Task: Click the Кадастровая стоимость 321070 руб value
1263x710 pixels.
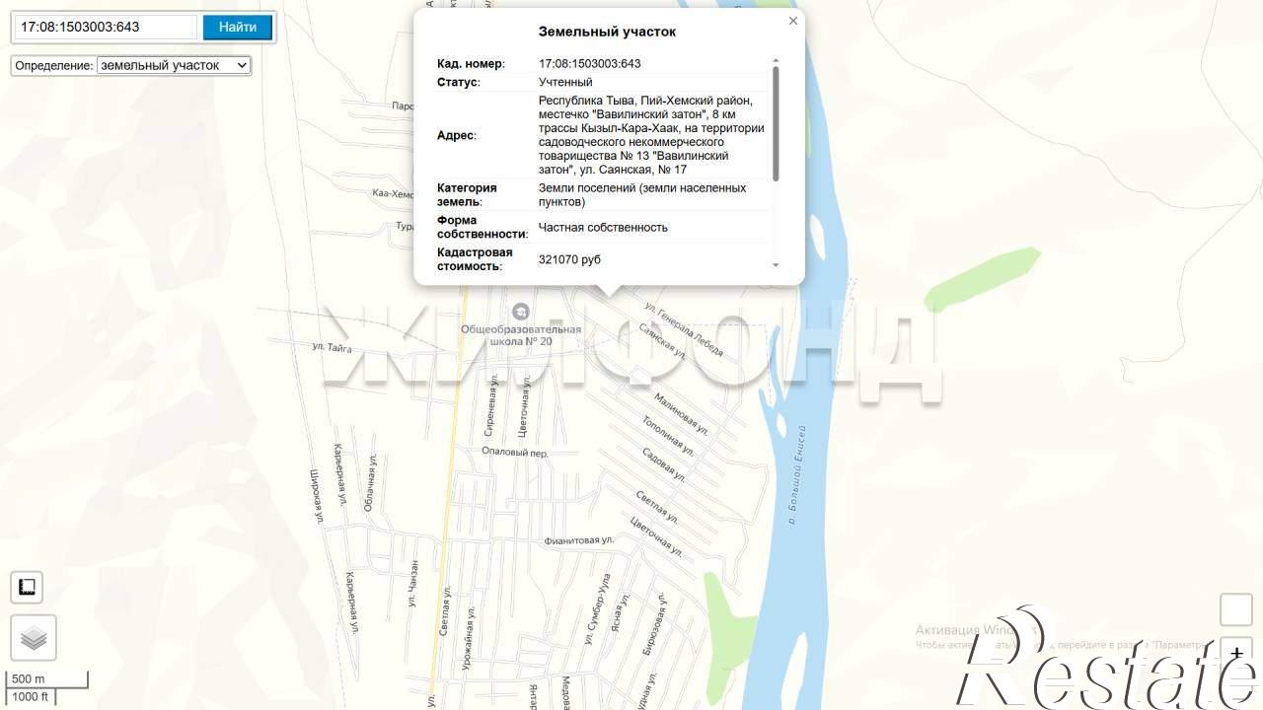Action: click(x=569, y=259)
